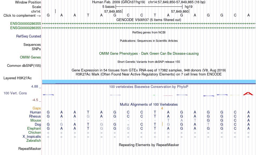Click the first G base in ruler
This screenshot has height=155, width=256.
(48, 15)
